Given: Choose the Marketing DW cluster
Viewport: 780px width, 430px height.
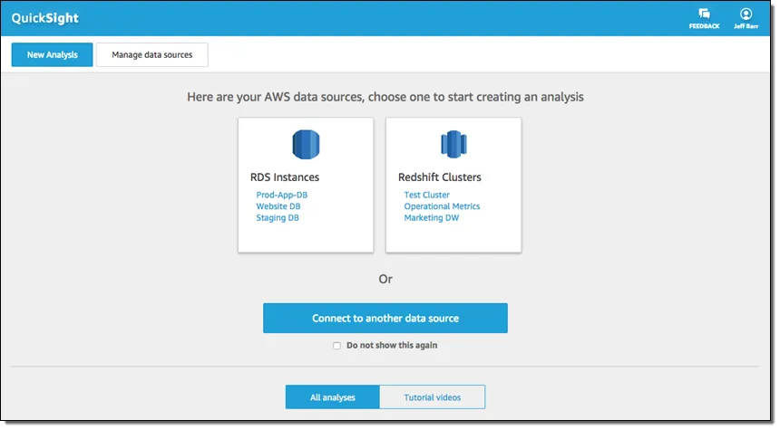Looking at the screenshot, I should click(431, 218).
